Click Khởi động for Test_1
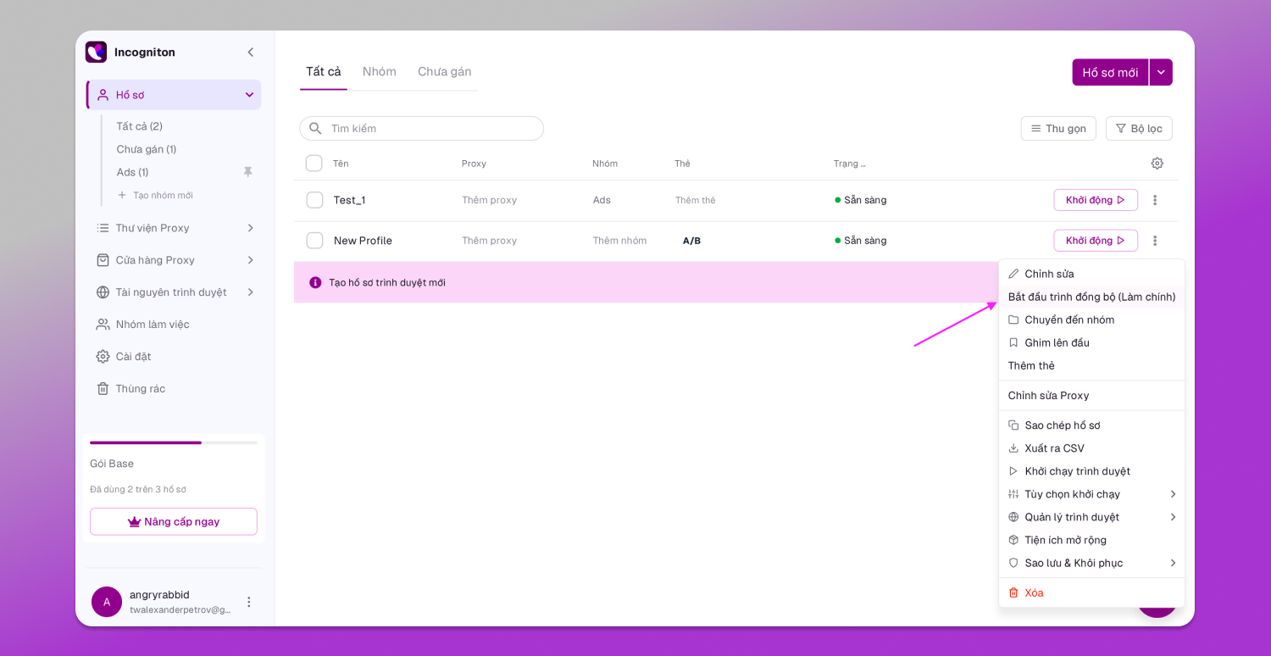Image resolution: width=1271 pixels, height=656 pixels. (1096, 200)
